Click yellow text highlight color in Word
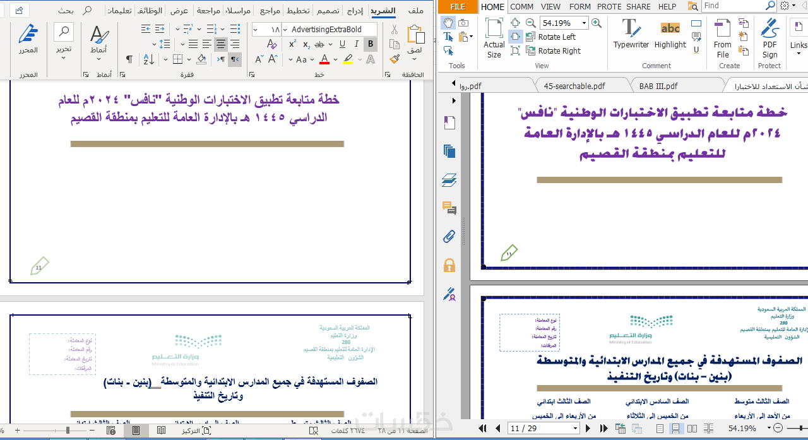Screen dimensions: 808x440 pos(348,59)
